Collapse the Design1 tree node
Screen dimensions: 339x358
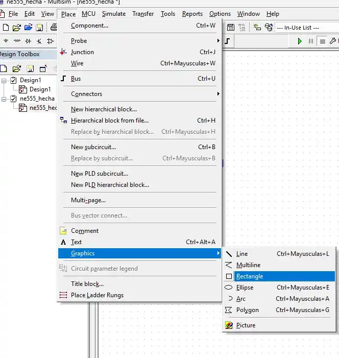[x=4, y=81]
